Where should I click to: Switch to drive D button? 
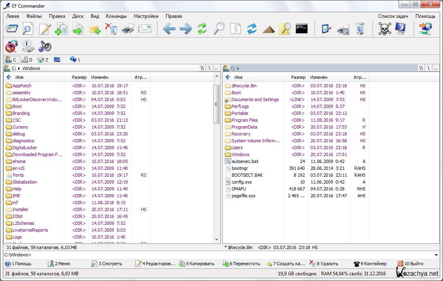(27, 60)
